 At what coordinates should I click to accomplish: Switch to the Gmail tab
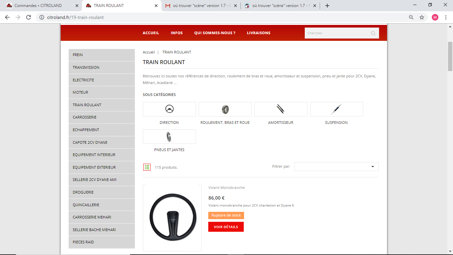[x=201, y=6]
